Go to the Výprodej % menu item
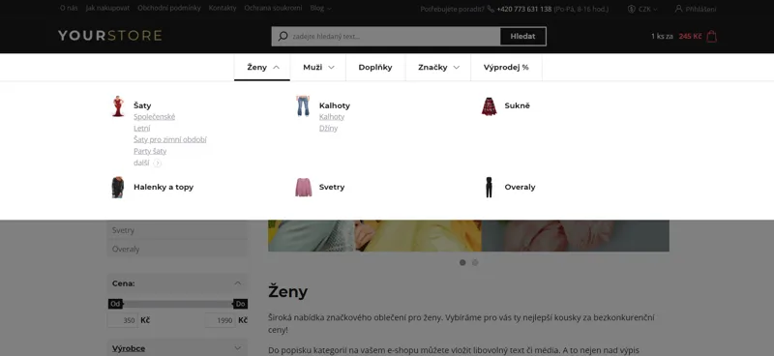This screenshot has height=356, width=774. click(506, 68)
